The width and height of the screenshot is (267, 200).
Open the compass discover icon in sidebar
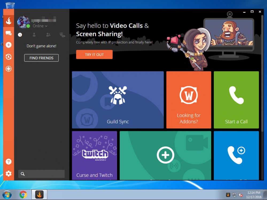pyautogui.click(x=9, y=69)
